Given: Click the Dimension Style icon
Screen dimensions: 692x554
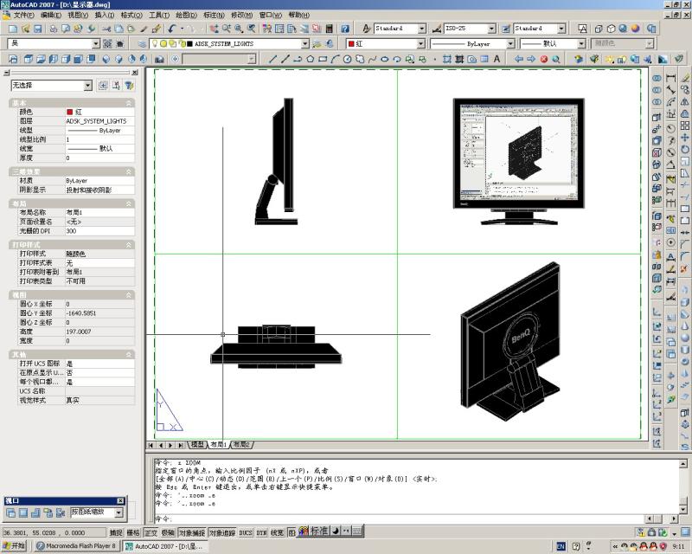Looking at the screenshot, I should pos(437,29).
